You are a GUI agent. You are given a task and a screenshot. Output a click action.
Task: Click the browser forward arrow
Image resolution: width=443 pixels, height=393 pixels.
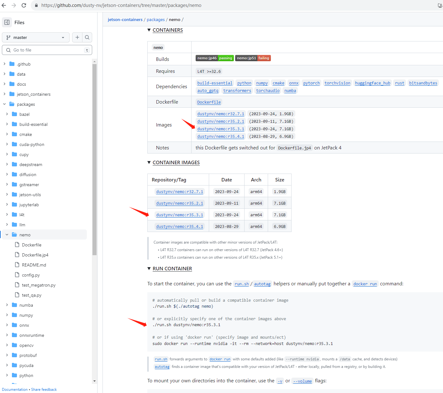[x=14, y=5]
